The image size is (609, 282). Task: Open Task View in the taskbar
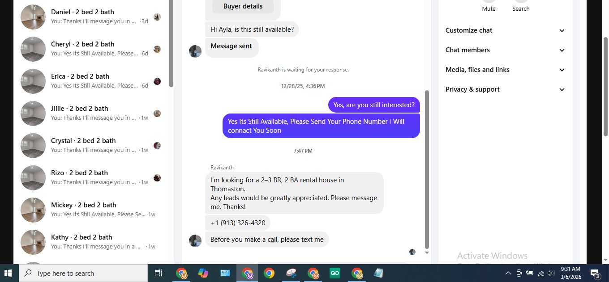(158, 273)
